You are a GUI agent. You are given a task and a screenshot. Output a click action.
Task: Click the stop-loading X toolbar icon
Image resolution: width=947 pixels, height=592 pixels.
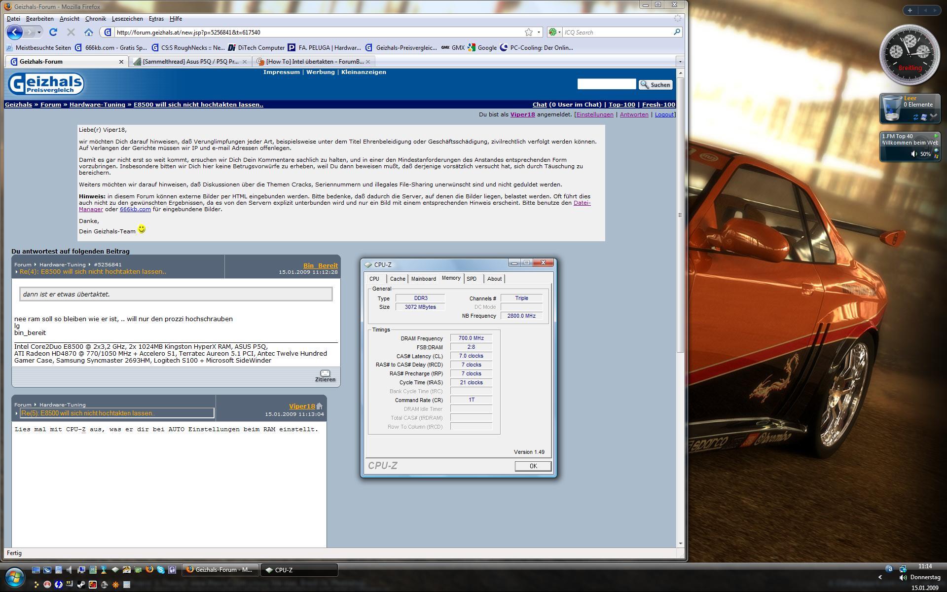tap(71, 32)
